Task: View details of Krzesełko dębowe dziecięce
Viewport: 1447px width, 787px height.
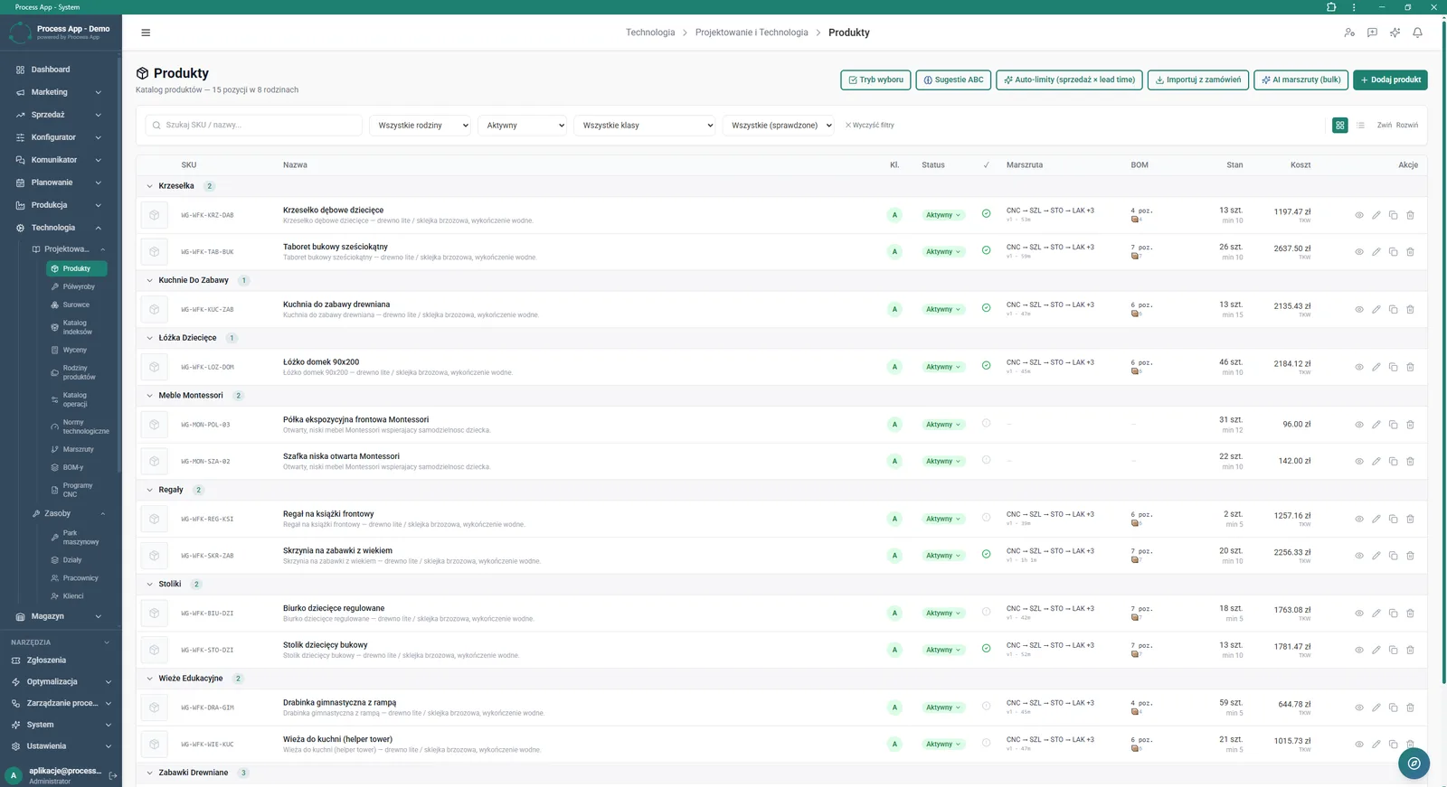Action: click(1358, 215)
